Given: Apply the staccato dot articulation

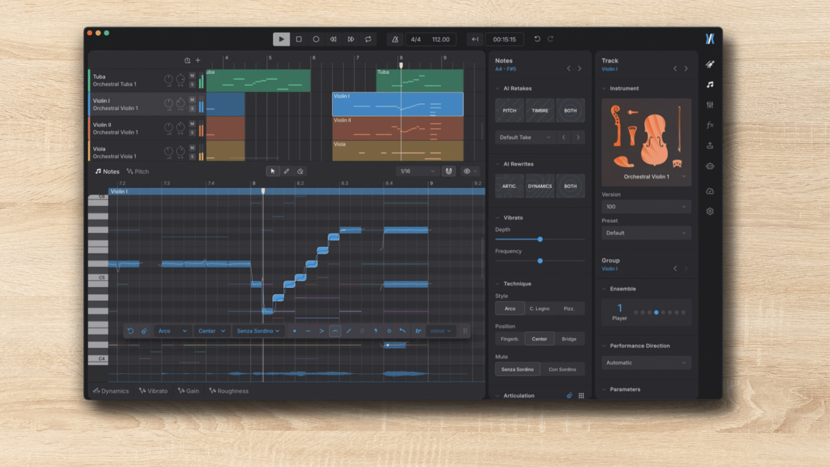Looking at the screenshot, I should pyautogui.click(x=294, y=331).
